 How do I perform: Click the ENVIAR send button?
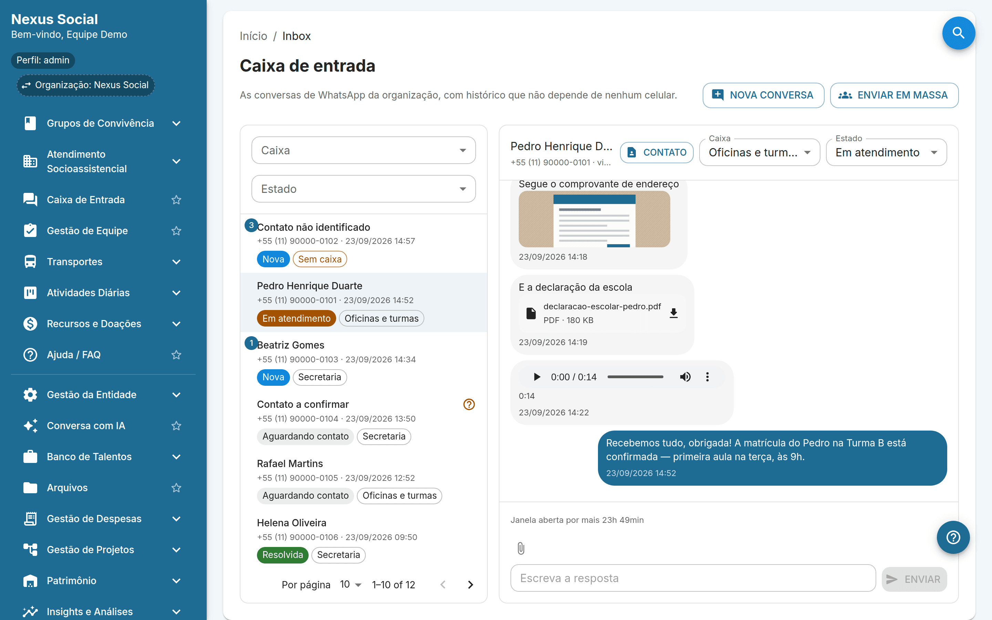[914, 579]
